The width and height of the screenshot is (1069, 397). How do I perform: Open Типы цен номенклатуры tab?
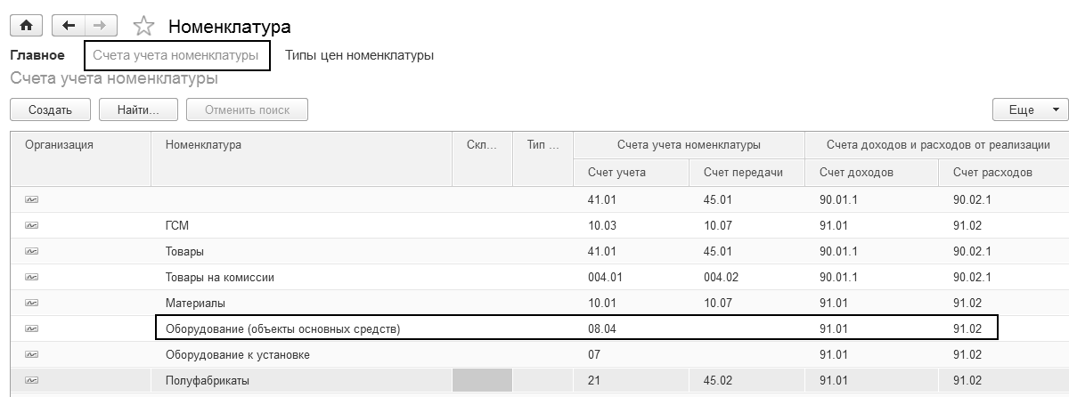(x=359, y=55)
